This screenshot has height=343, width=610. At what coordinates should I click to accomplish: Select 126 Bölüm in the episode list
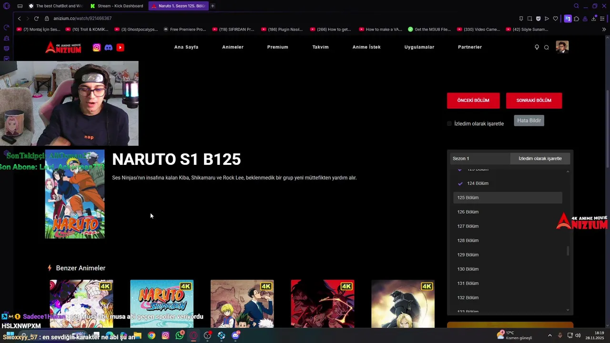click(508, 212)
